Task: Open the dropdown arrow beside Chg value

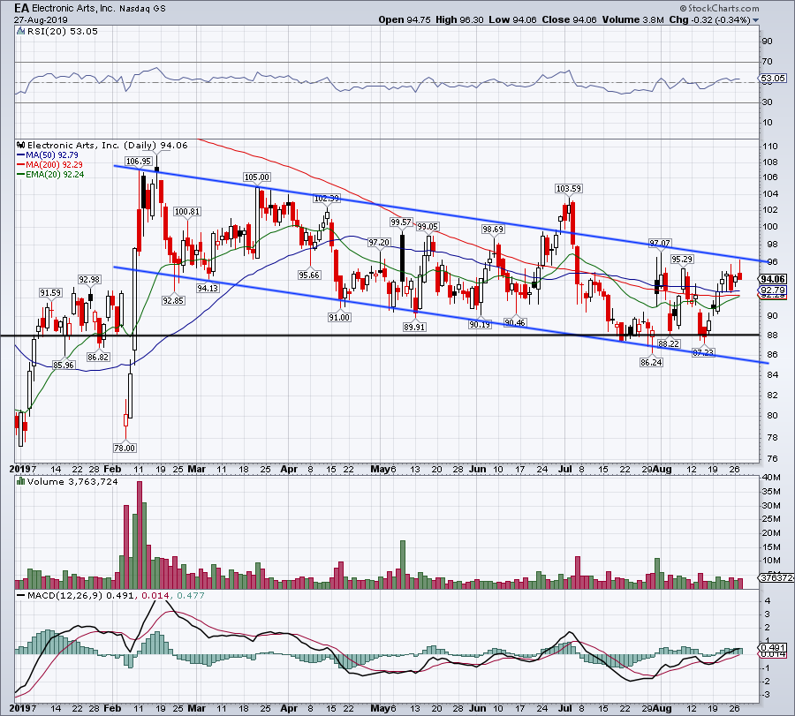Action: [x=756, y=20]
